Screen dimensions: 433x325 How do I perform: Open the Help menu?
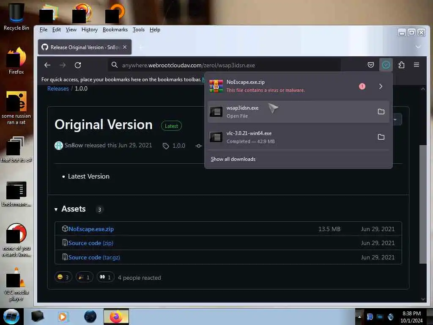point(155,30)
